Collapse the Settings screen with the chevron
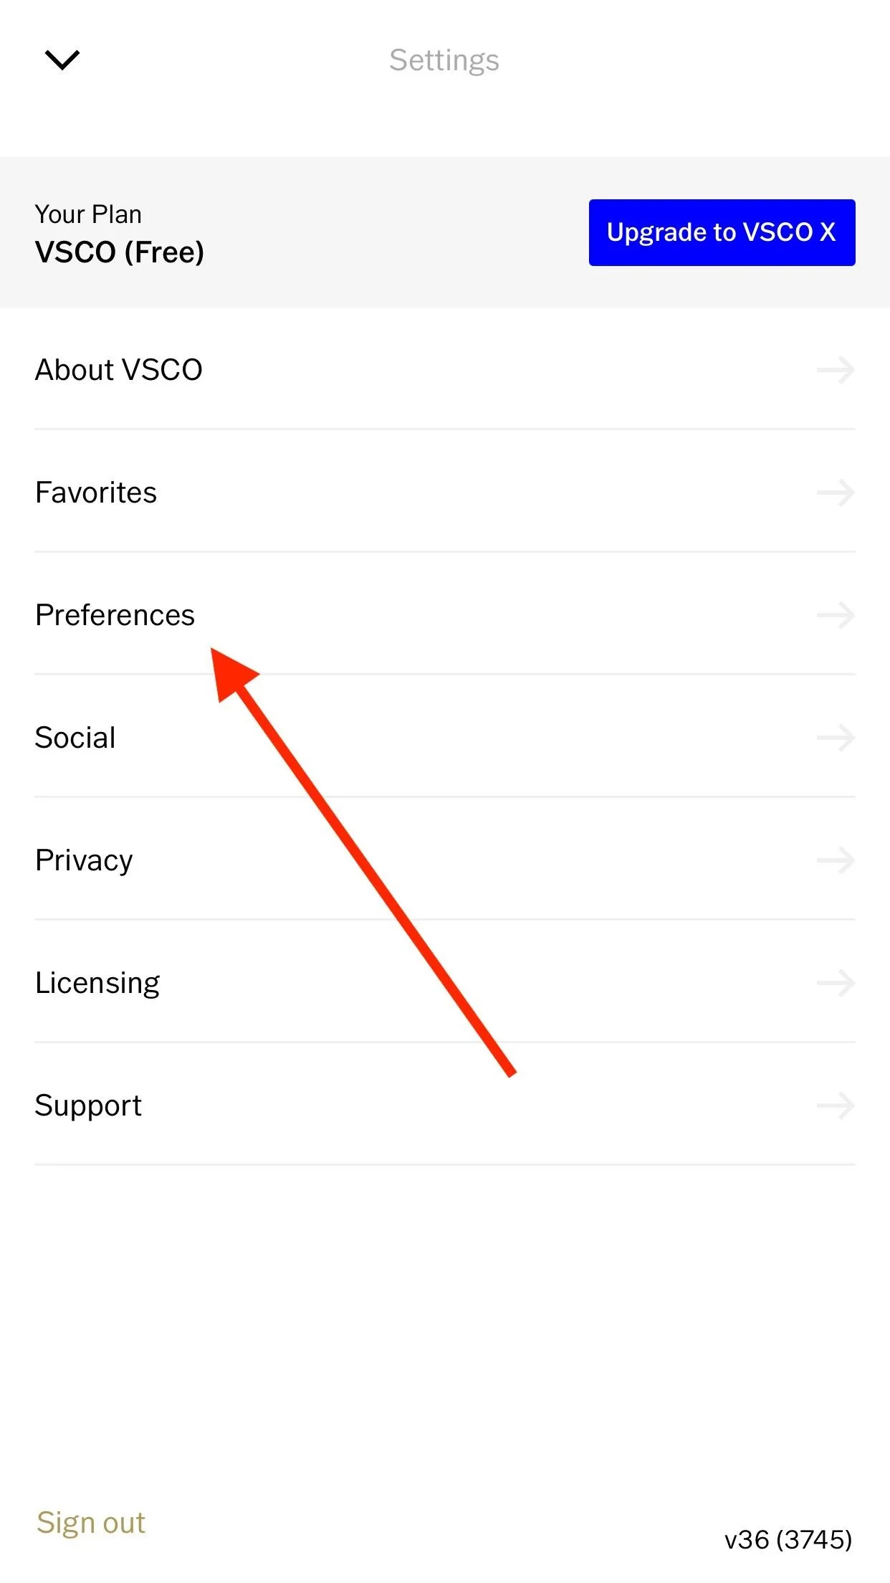 click(62, 60)
